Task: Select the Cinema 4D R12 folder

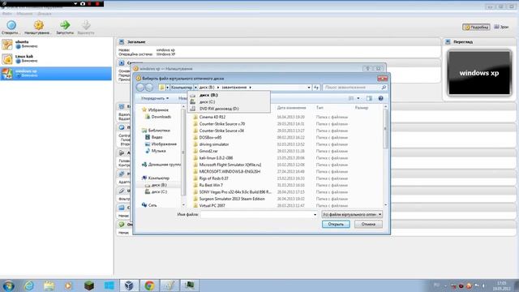Action: (212, 117)
